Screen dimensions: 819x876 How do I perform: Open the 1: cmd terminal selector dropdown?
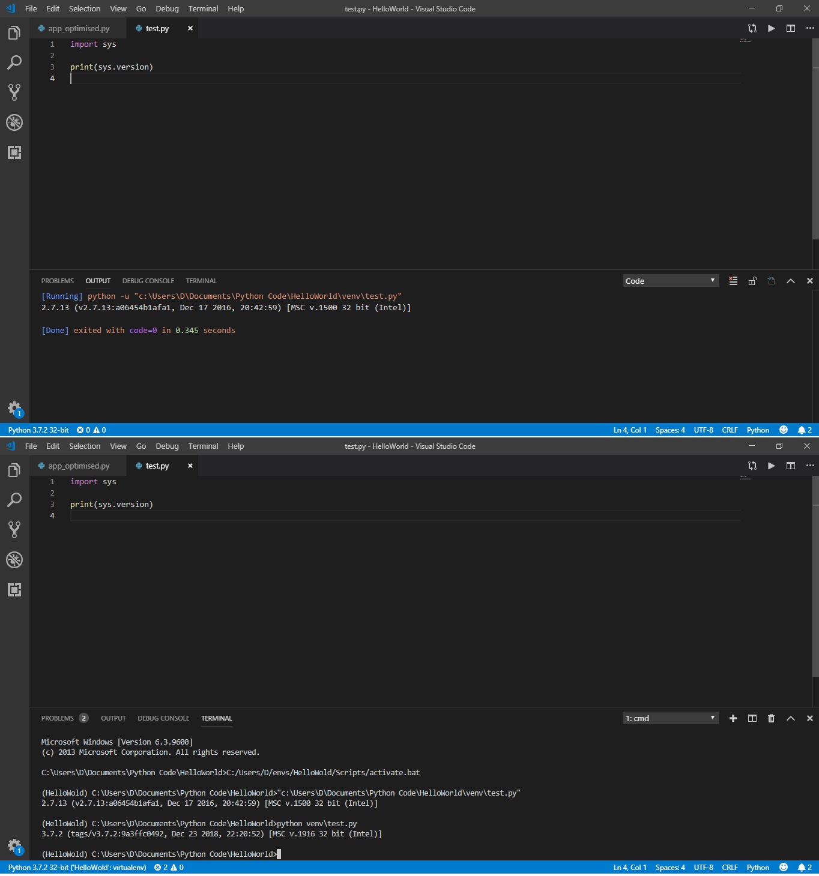click(669, 718)
